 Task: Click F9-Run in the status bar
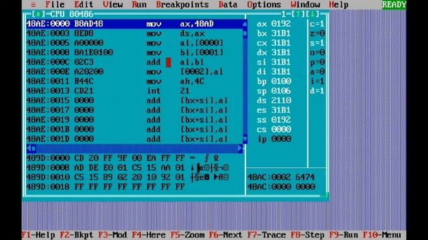point(343,235)
